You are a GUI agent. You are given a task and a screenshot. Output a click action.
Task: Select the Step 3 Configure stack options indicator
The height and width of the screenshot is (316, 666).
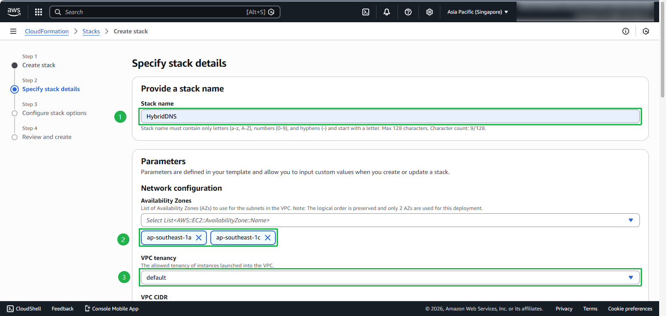[x=54, y=112]
